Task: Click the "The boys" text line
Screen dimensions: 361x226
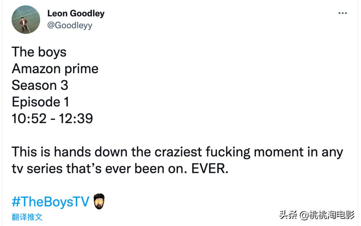Action: 39,52
